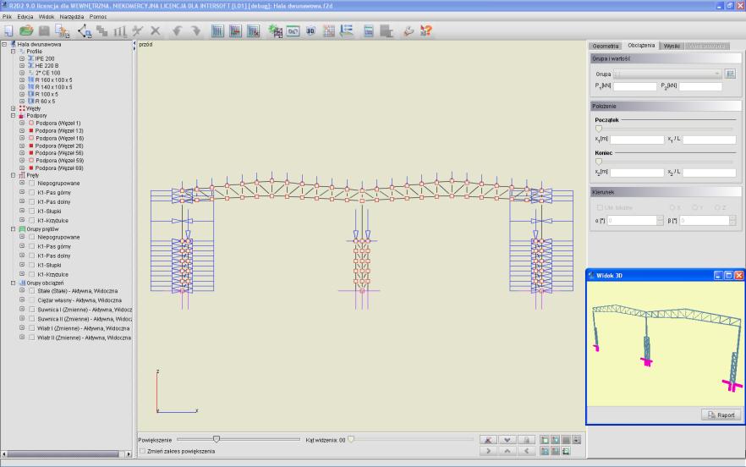Enable Zmień zakres powiększenia checkbox

tap(143, 451)
